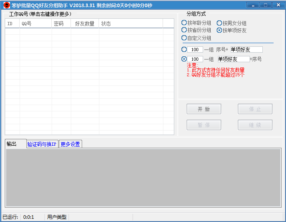Choose the +序号 suffix naming radio
Image resolution: width=286 pixels, height=222 pixels.
(184, 59)
